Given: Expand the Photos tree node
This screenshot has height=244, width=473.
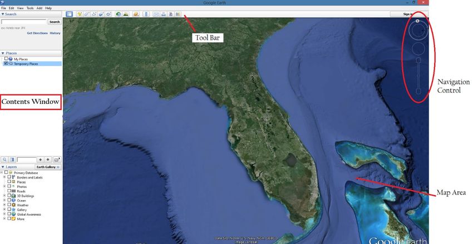Looking at the screenshot, I should tap(4, 186).
